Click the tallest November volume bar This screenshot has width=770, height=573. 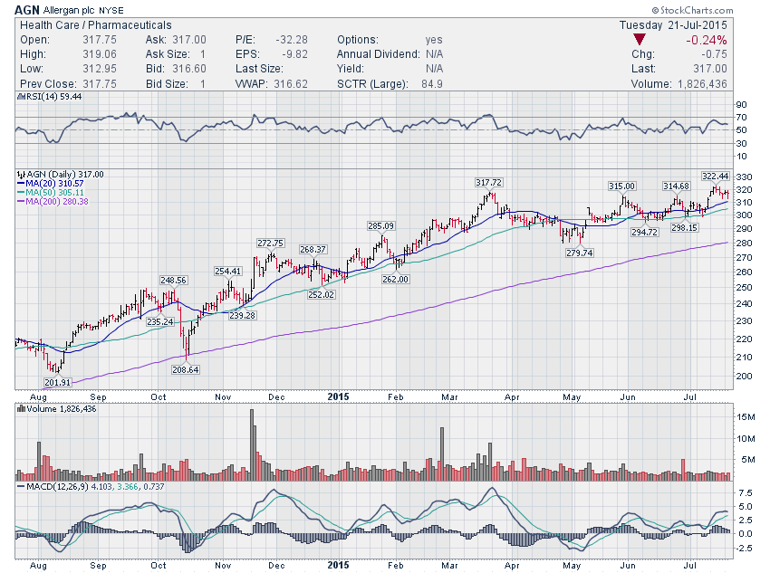click(252, 444)
